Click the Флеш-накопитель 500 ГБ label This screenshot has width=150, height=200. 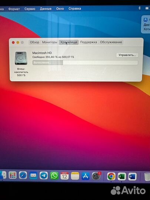tap(21, 72)
